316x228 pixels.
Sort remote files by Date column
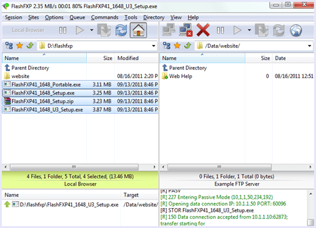coord(293,58)
